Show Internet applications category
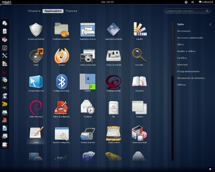215x172 pixels. click(x=182, y=65)
